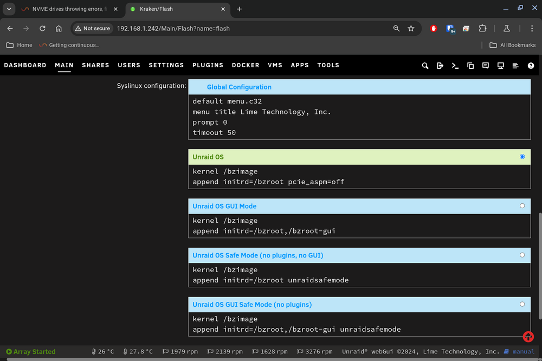Open the web terminal icon
Image resolution: width=542 pixels, height=361 pixels.
coord(455,66)
